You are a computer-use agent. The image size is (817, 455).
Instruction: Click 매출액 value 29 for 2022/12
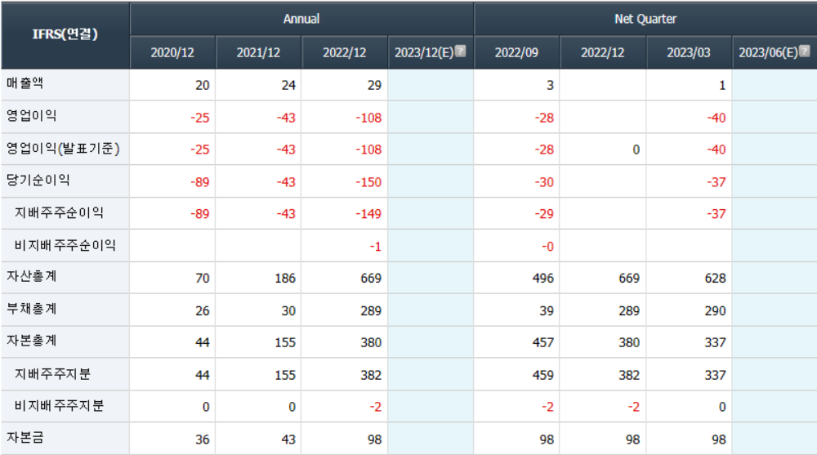pos(374,86)
